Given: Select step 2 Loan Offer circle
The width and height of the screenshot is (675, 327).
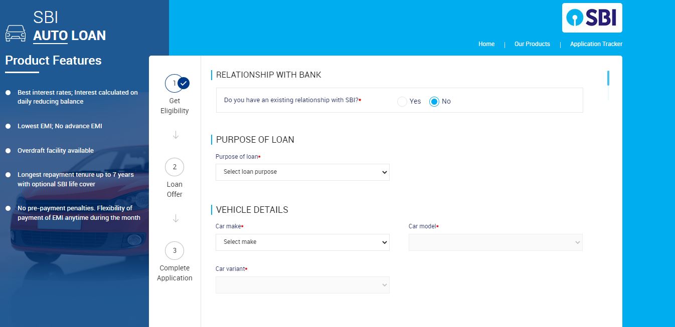Looking at the screenshot, I should point(175,167).
